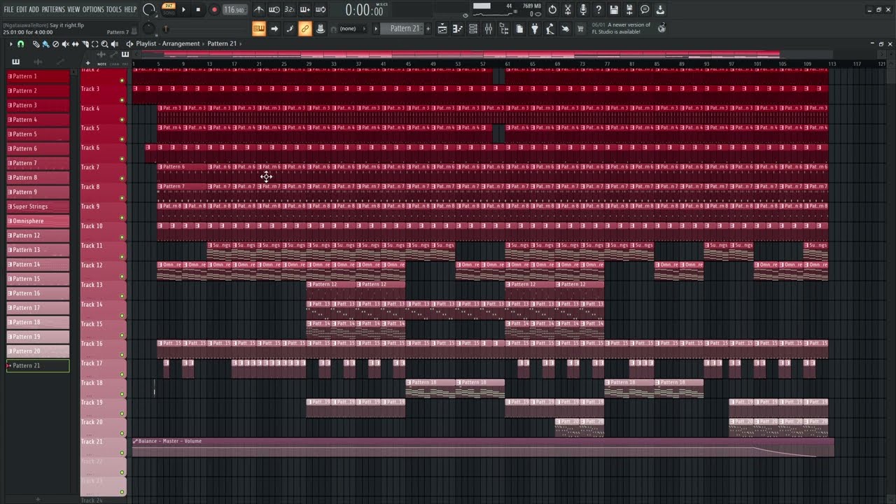This screenshot has height=504, width=896.
Task: Select Super Strings in the pattern list
Action: (x=38, y=206)
